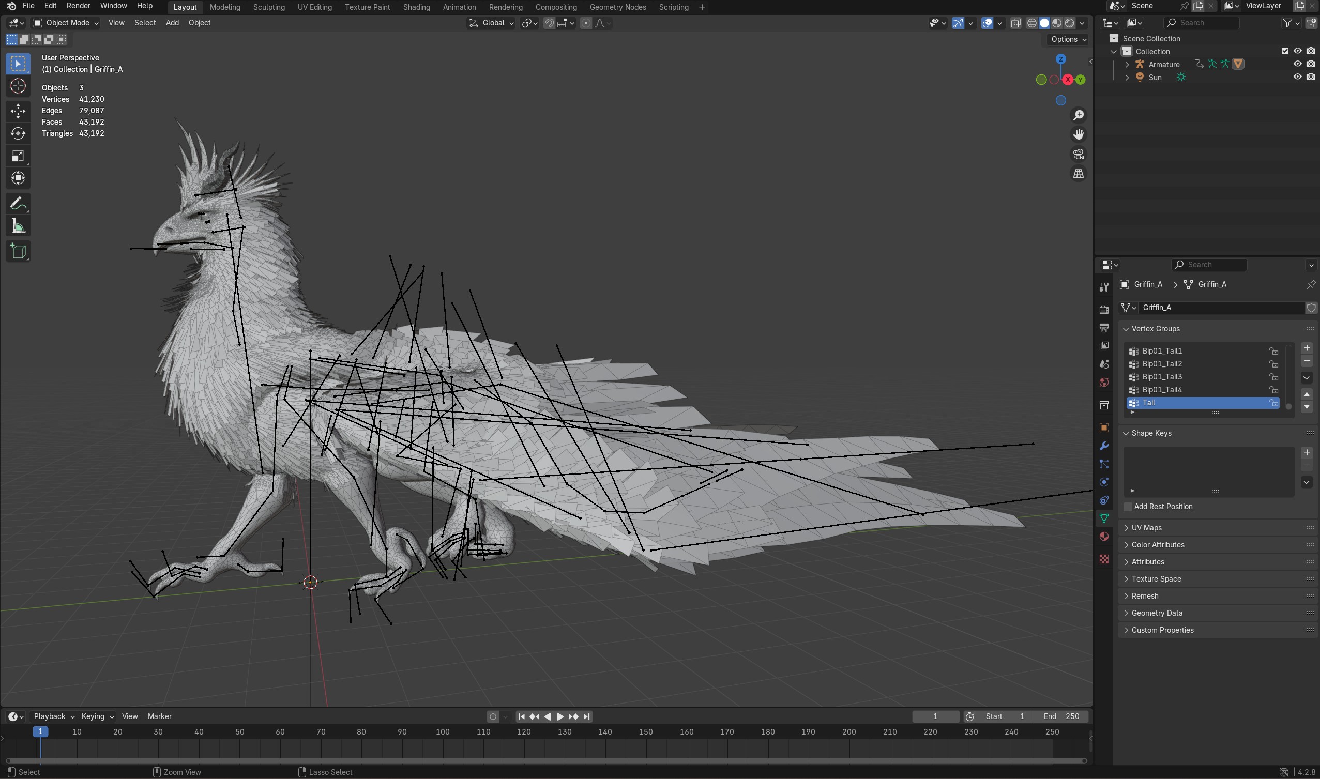The width and height of the screenshot is (1320, 779).
Task: Select the Scale tool
Action: [18, 156]
